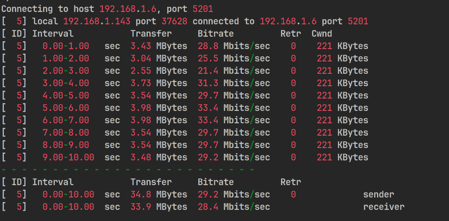Select interval 8.00-9.00

point(66,145)
